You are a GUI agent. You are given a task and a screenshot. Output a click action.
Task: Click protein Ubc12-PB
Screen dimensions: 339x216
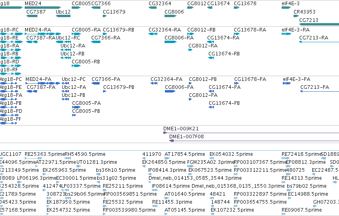coord(65,99)
